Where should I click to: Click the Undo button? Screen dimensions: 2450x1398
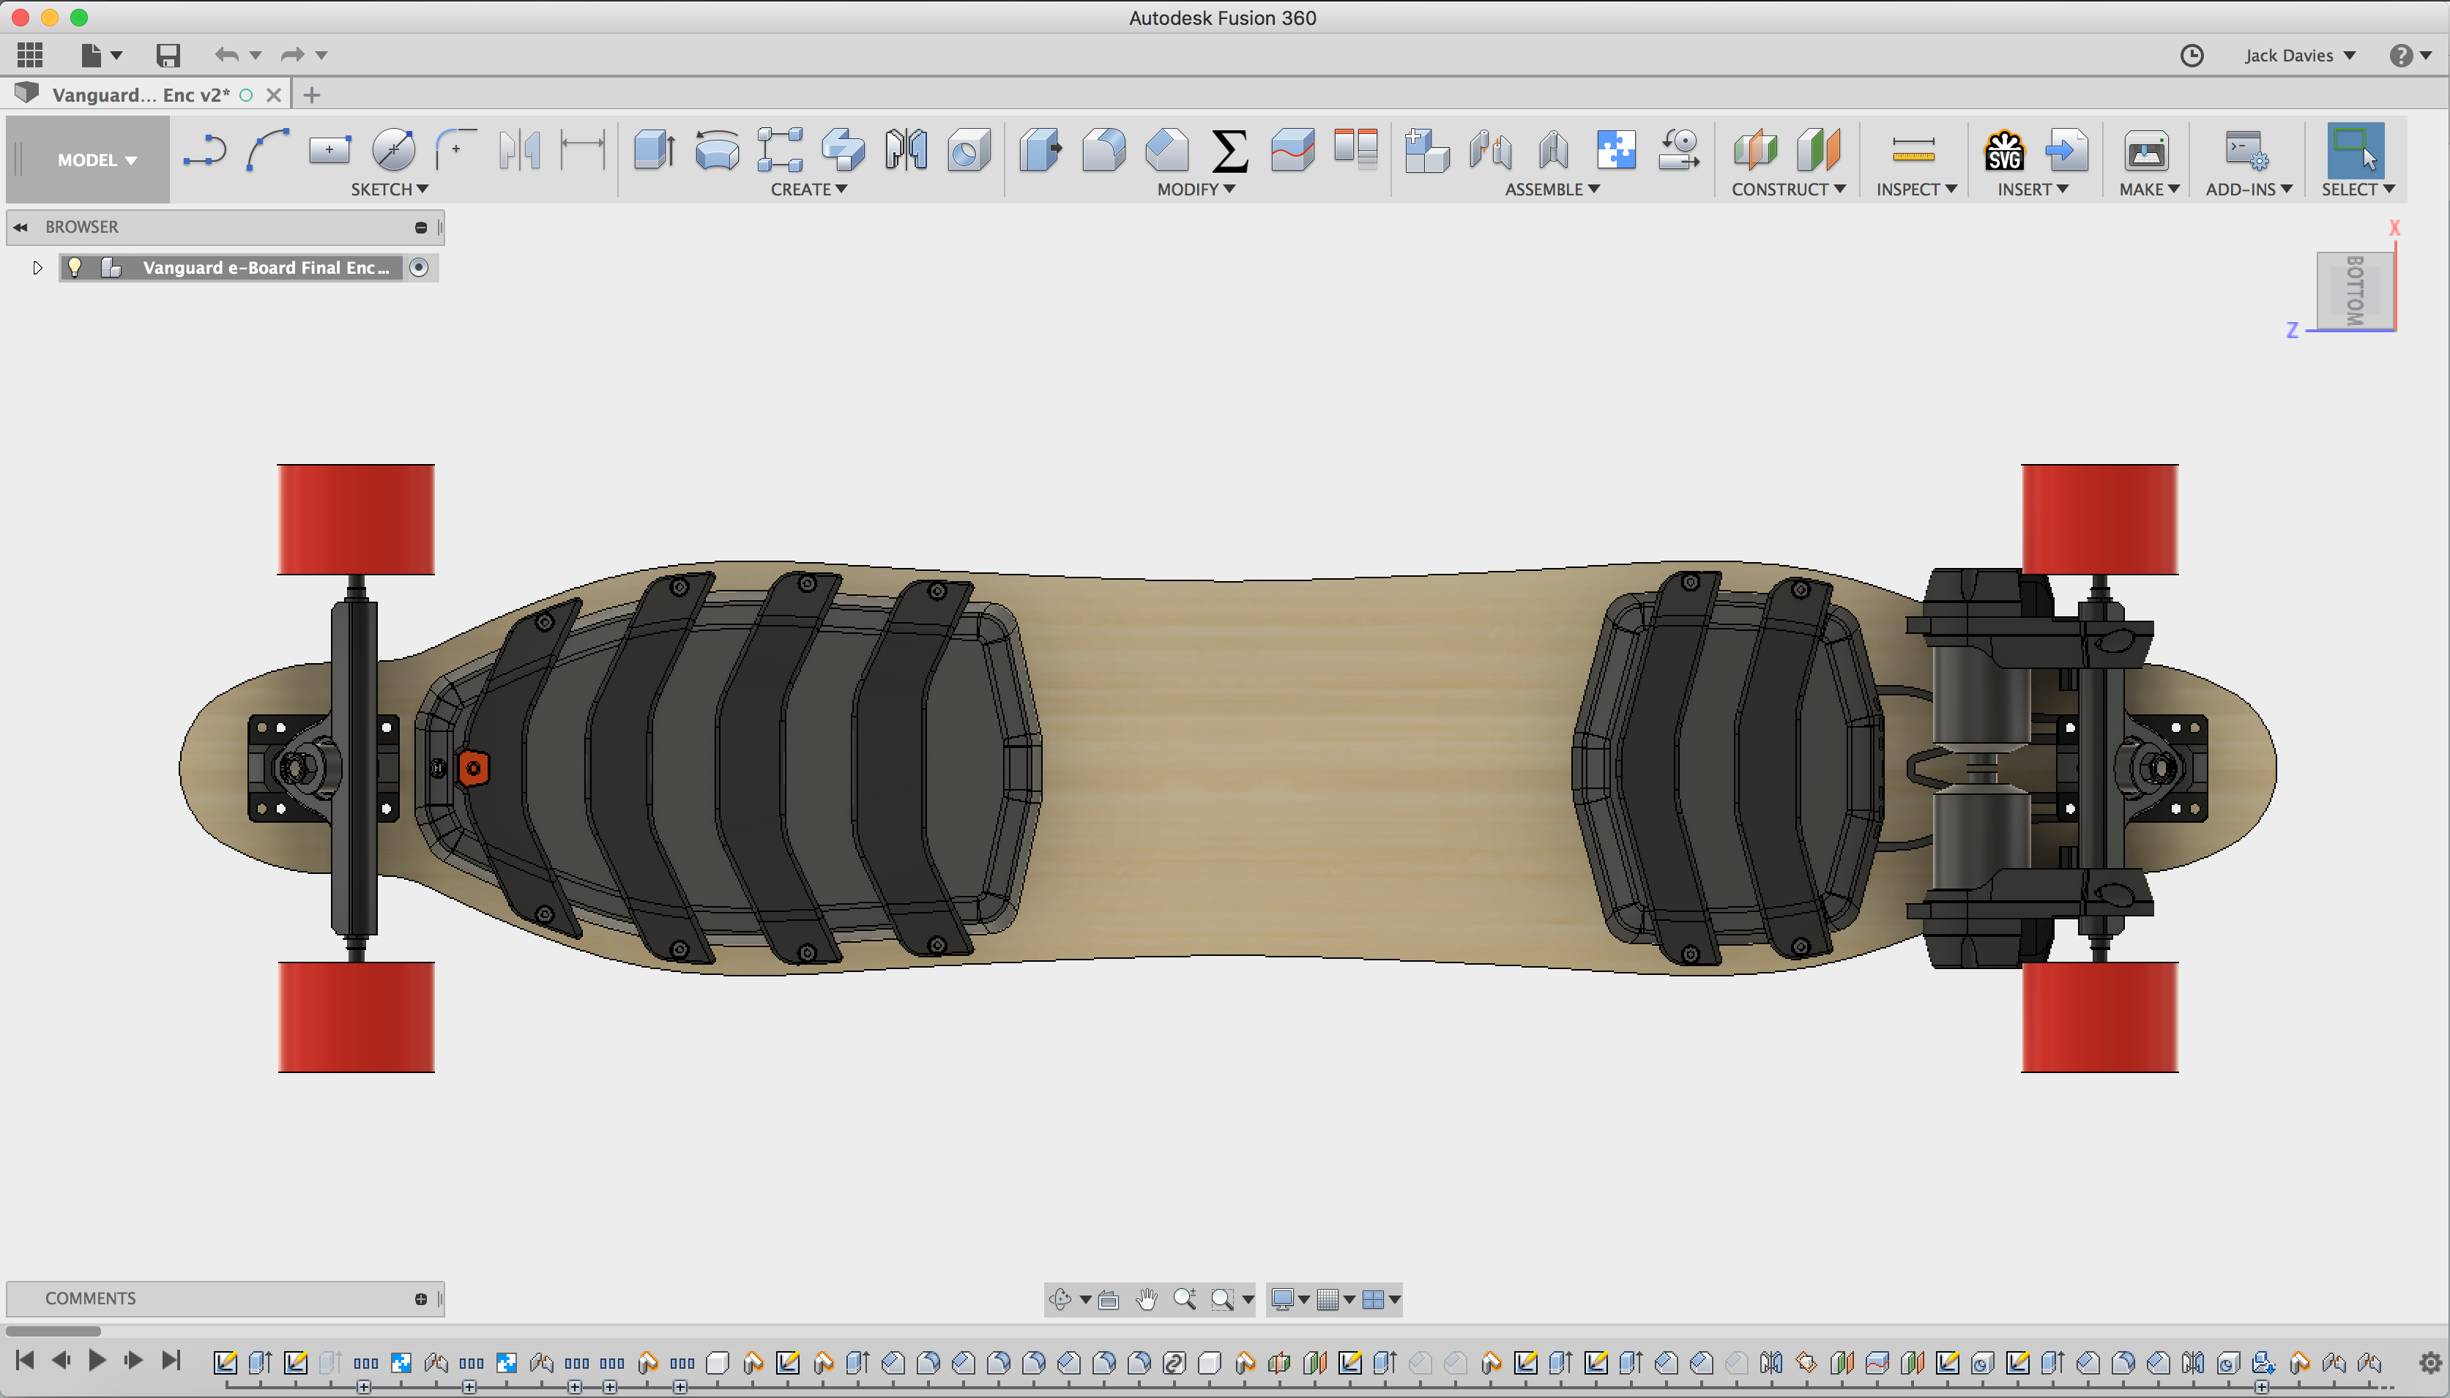[x=227, y=55]
